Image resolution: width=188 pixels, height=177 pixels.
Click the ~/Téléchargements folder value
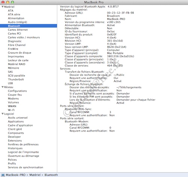coord(129,87)
